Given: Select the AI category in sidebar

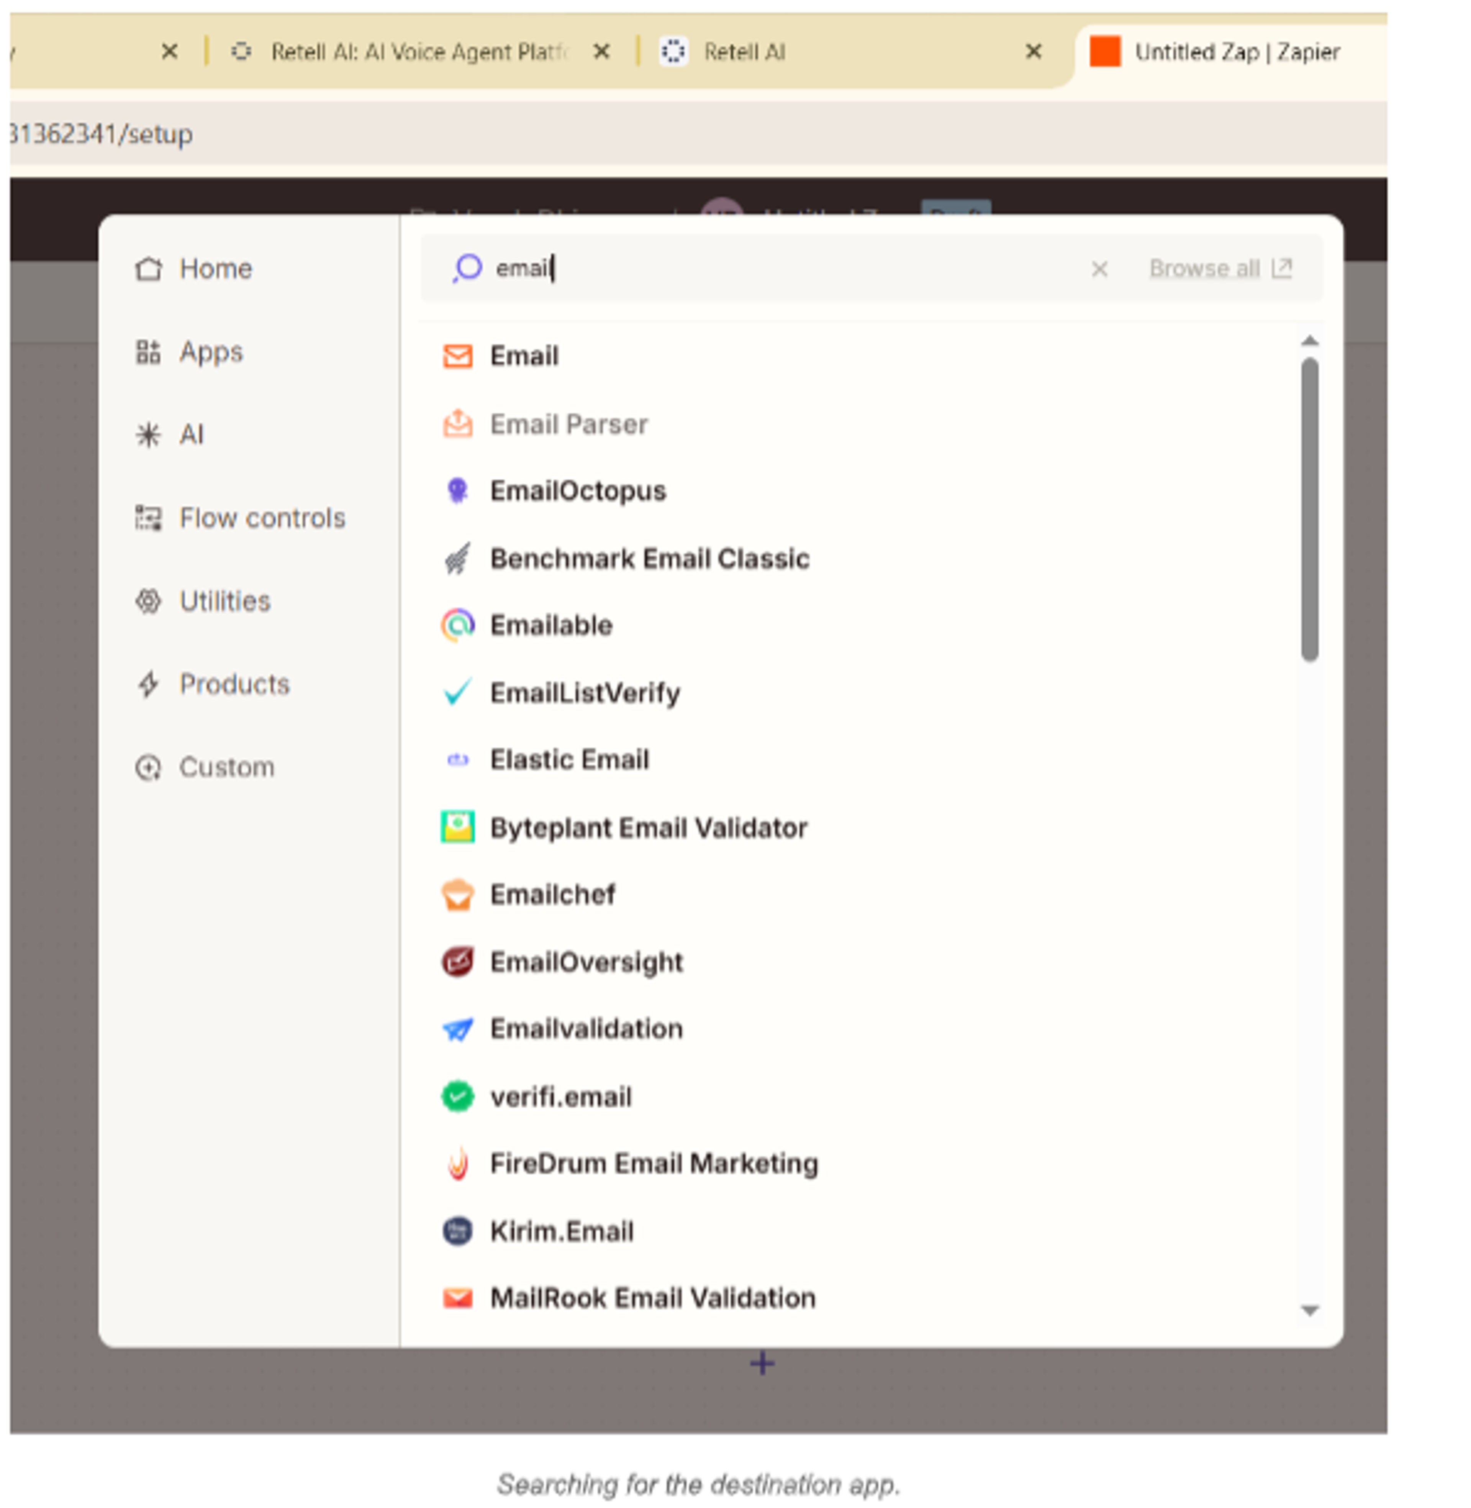Looking at the screenshot, I should (169, 434).
